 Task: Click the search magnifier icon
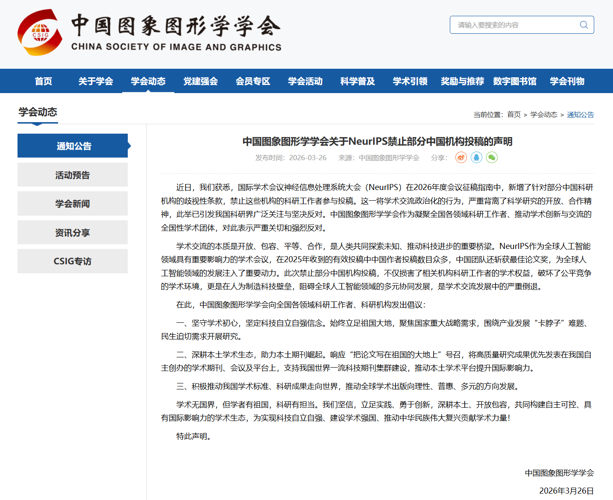pyautogui.click(x=584, y=25)
